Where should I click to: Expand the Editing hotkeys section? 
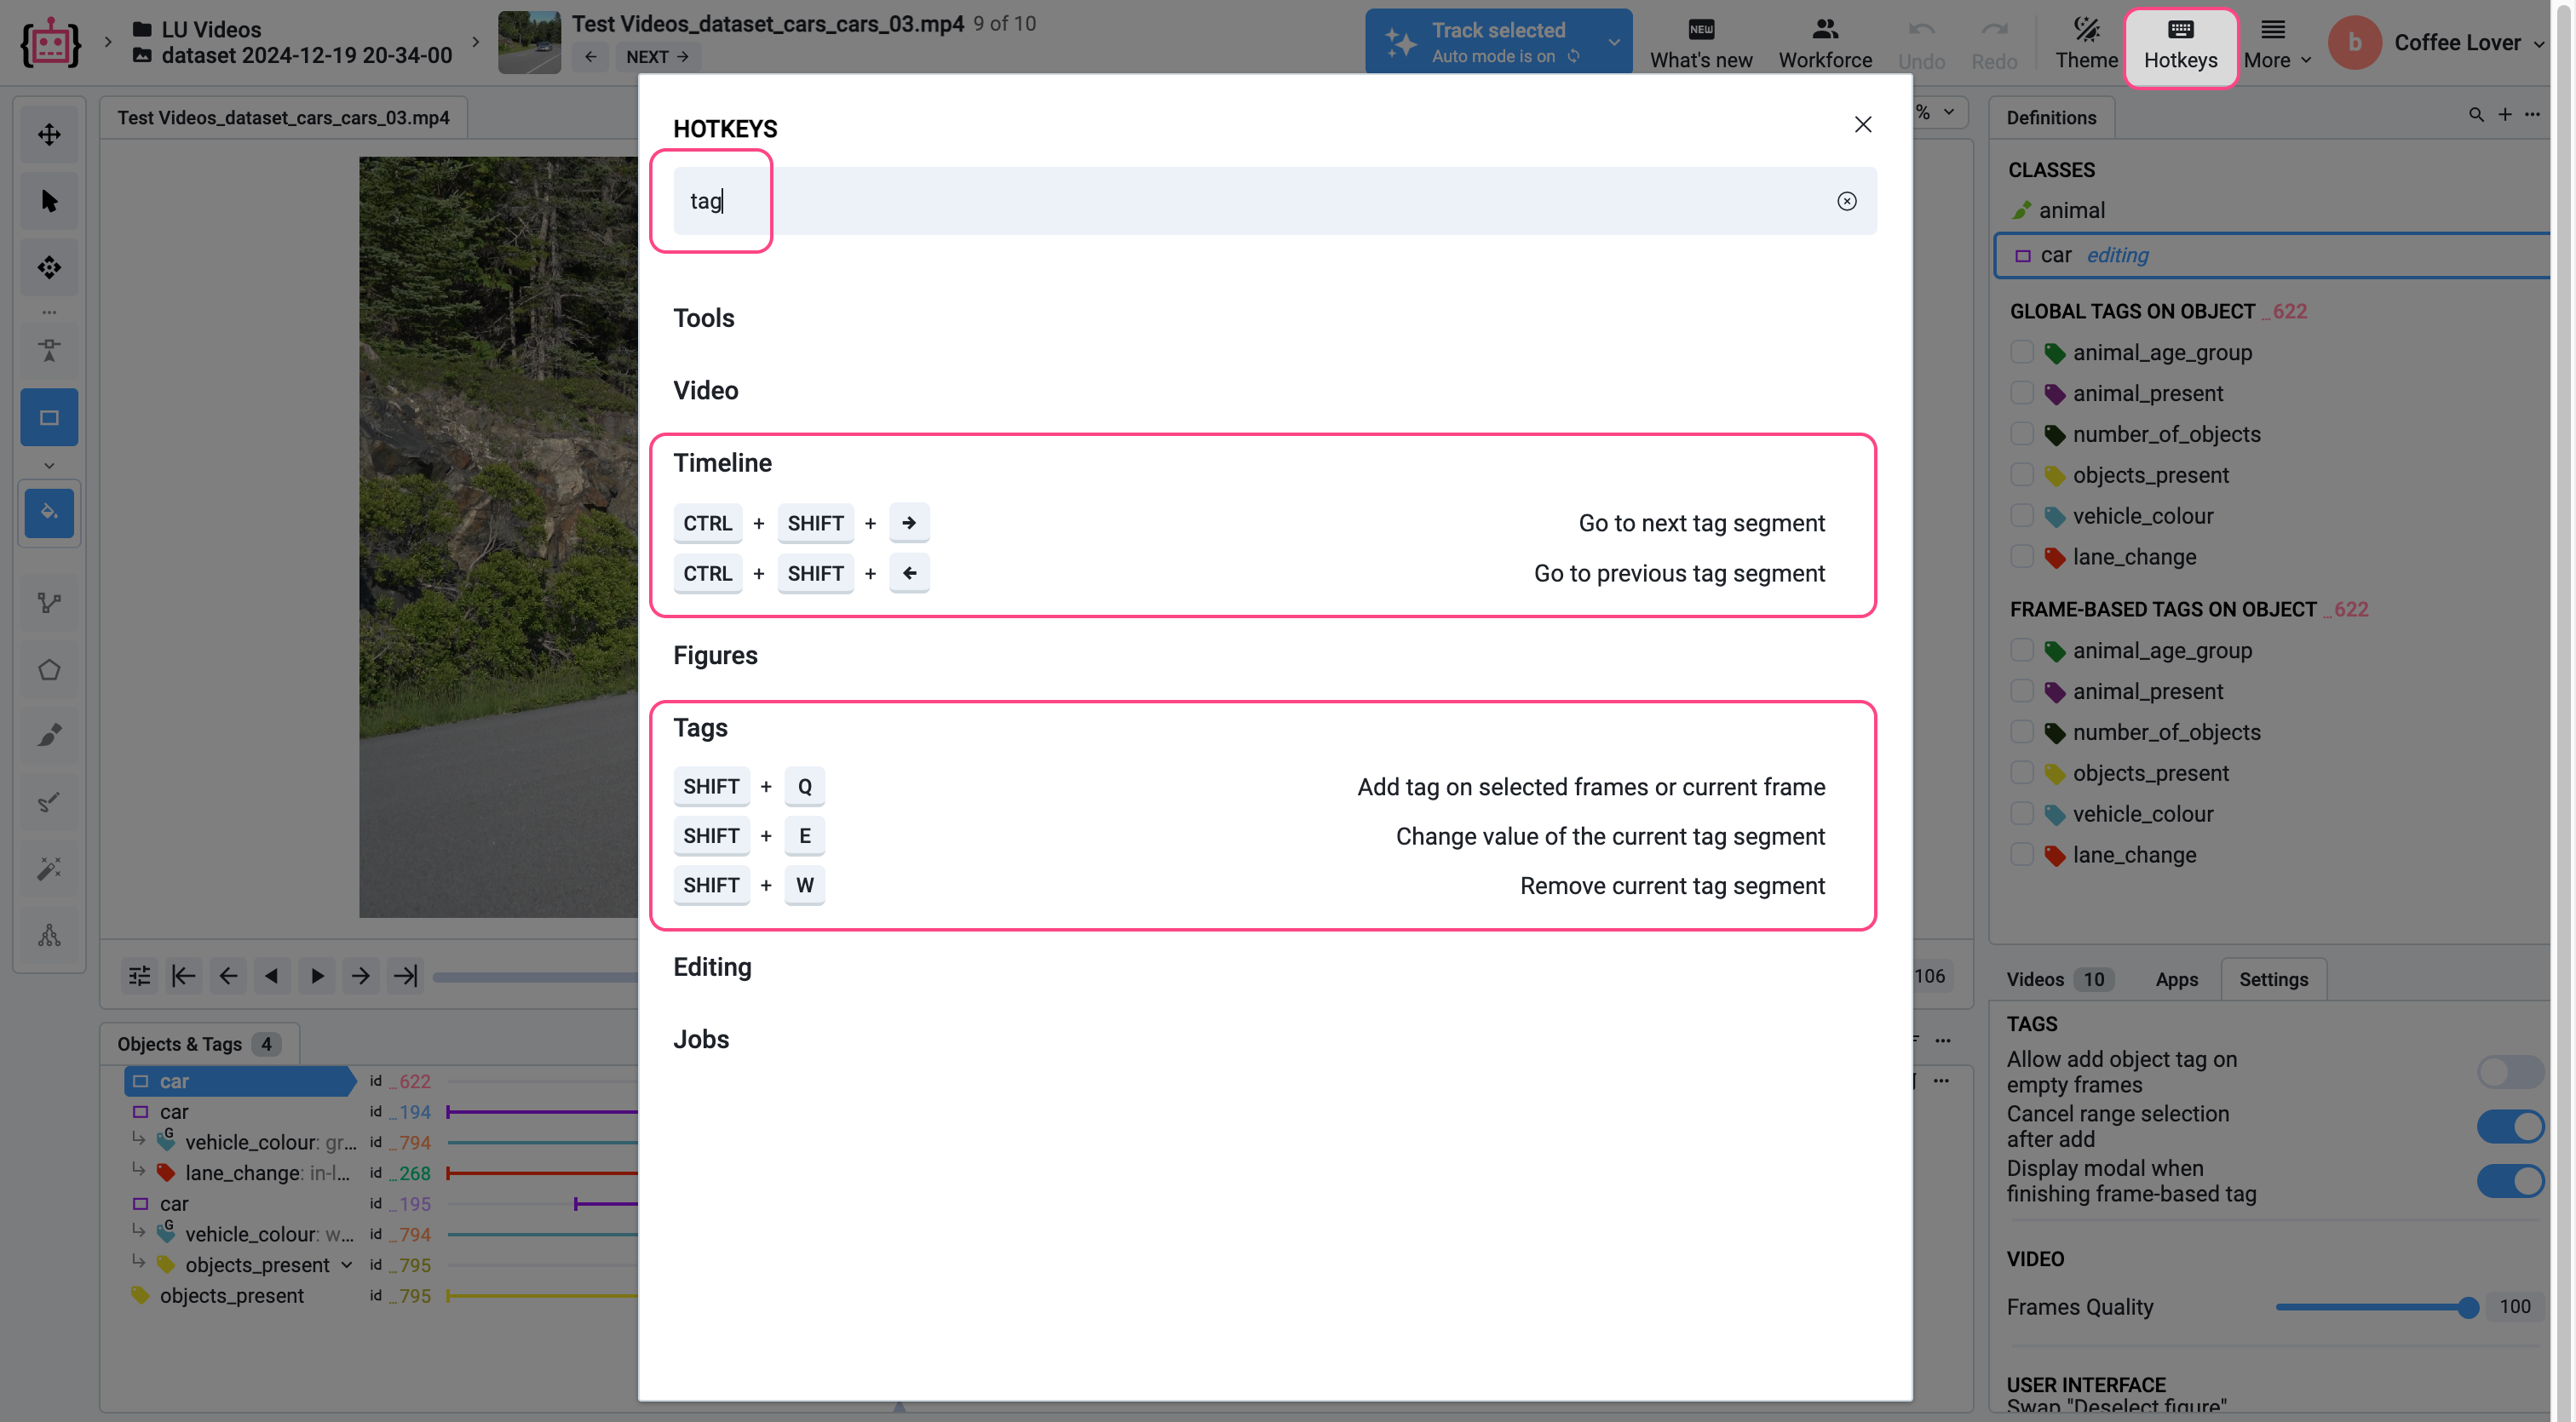(712, 967)
